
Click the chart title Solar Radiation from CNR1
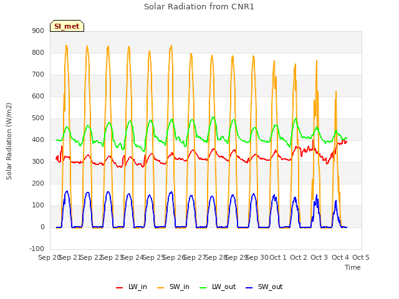[x=199, y=7]
